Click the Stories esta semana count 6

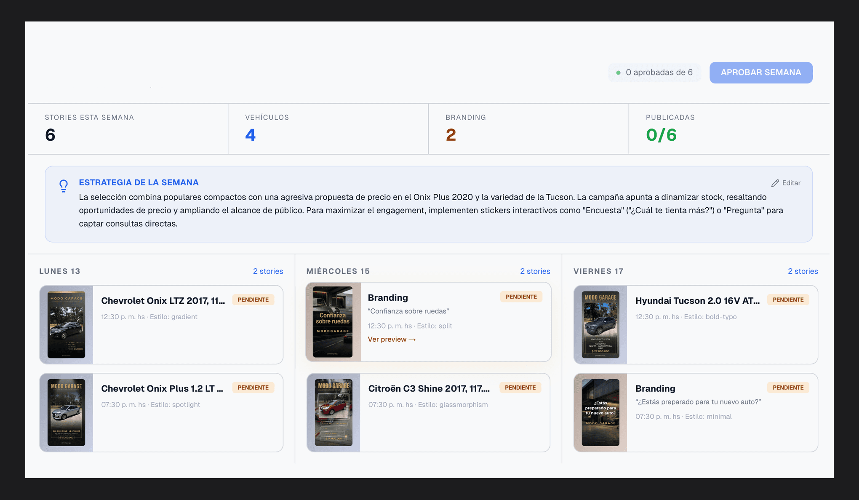(x=50, y=135)
